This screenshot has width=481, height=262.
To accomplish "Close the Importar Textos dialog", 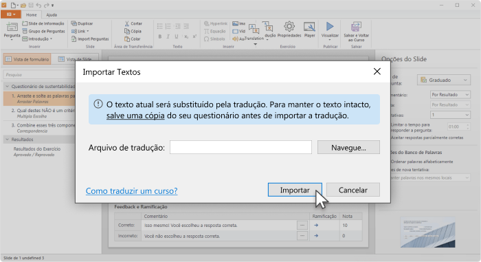I will [x=377, y=72].
